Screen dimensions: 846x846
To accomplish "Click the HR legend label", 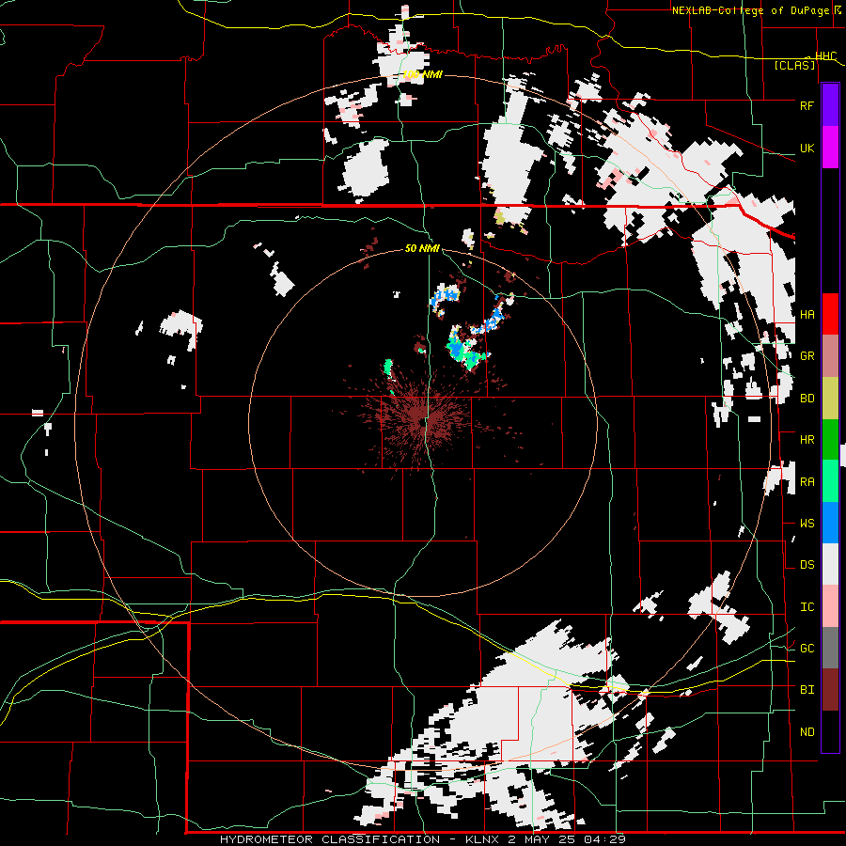I will tap(807, 440).
